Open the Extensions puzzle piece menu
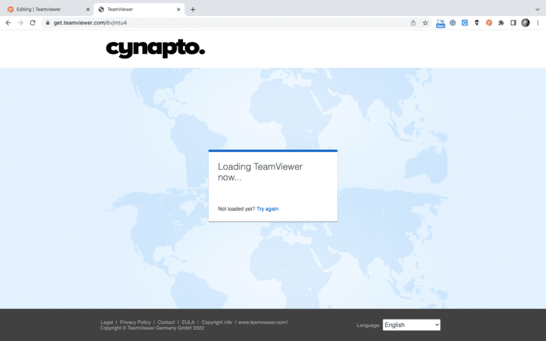Viewport: 546px width, 341px height. [501, 23]
